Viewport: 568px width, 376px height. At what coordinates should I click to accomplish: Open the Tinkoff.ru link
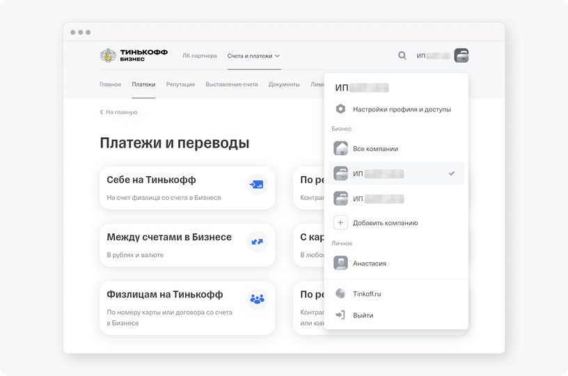click(x=396, y=293)
